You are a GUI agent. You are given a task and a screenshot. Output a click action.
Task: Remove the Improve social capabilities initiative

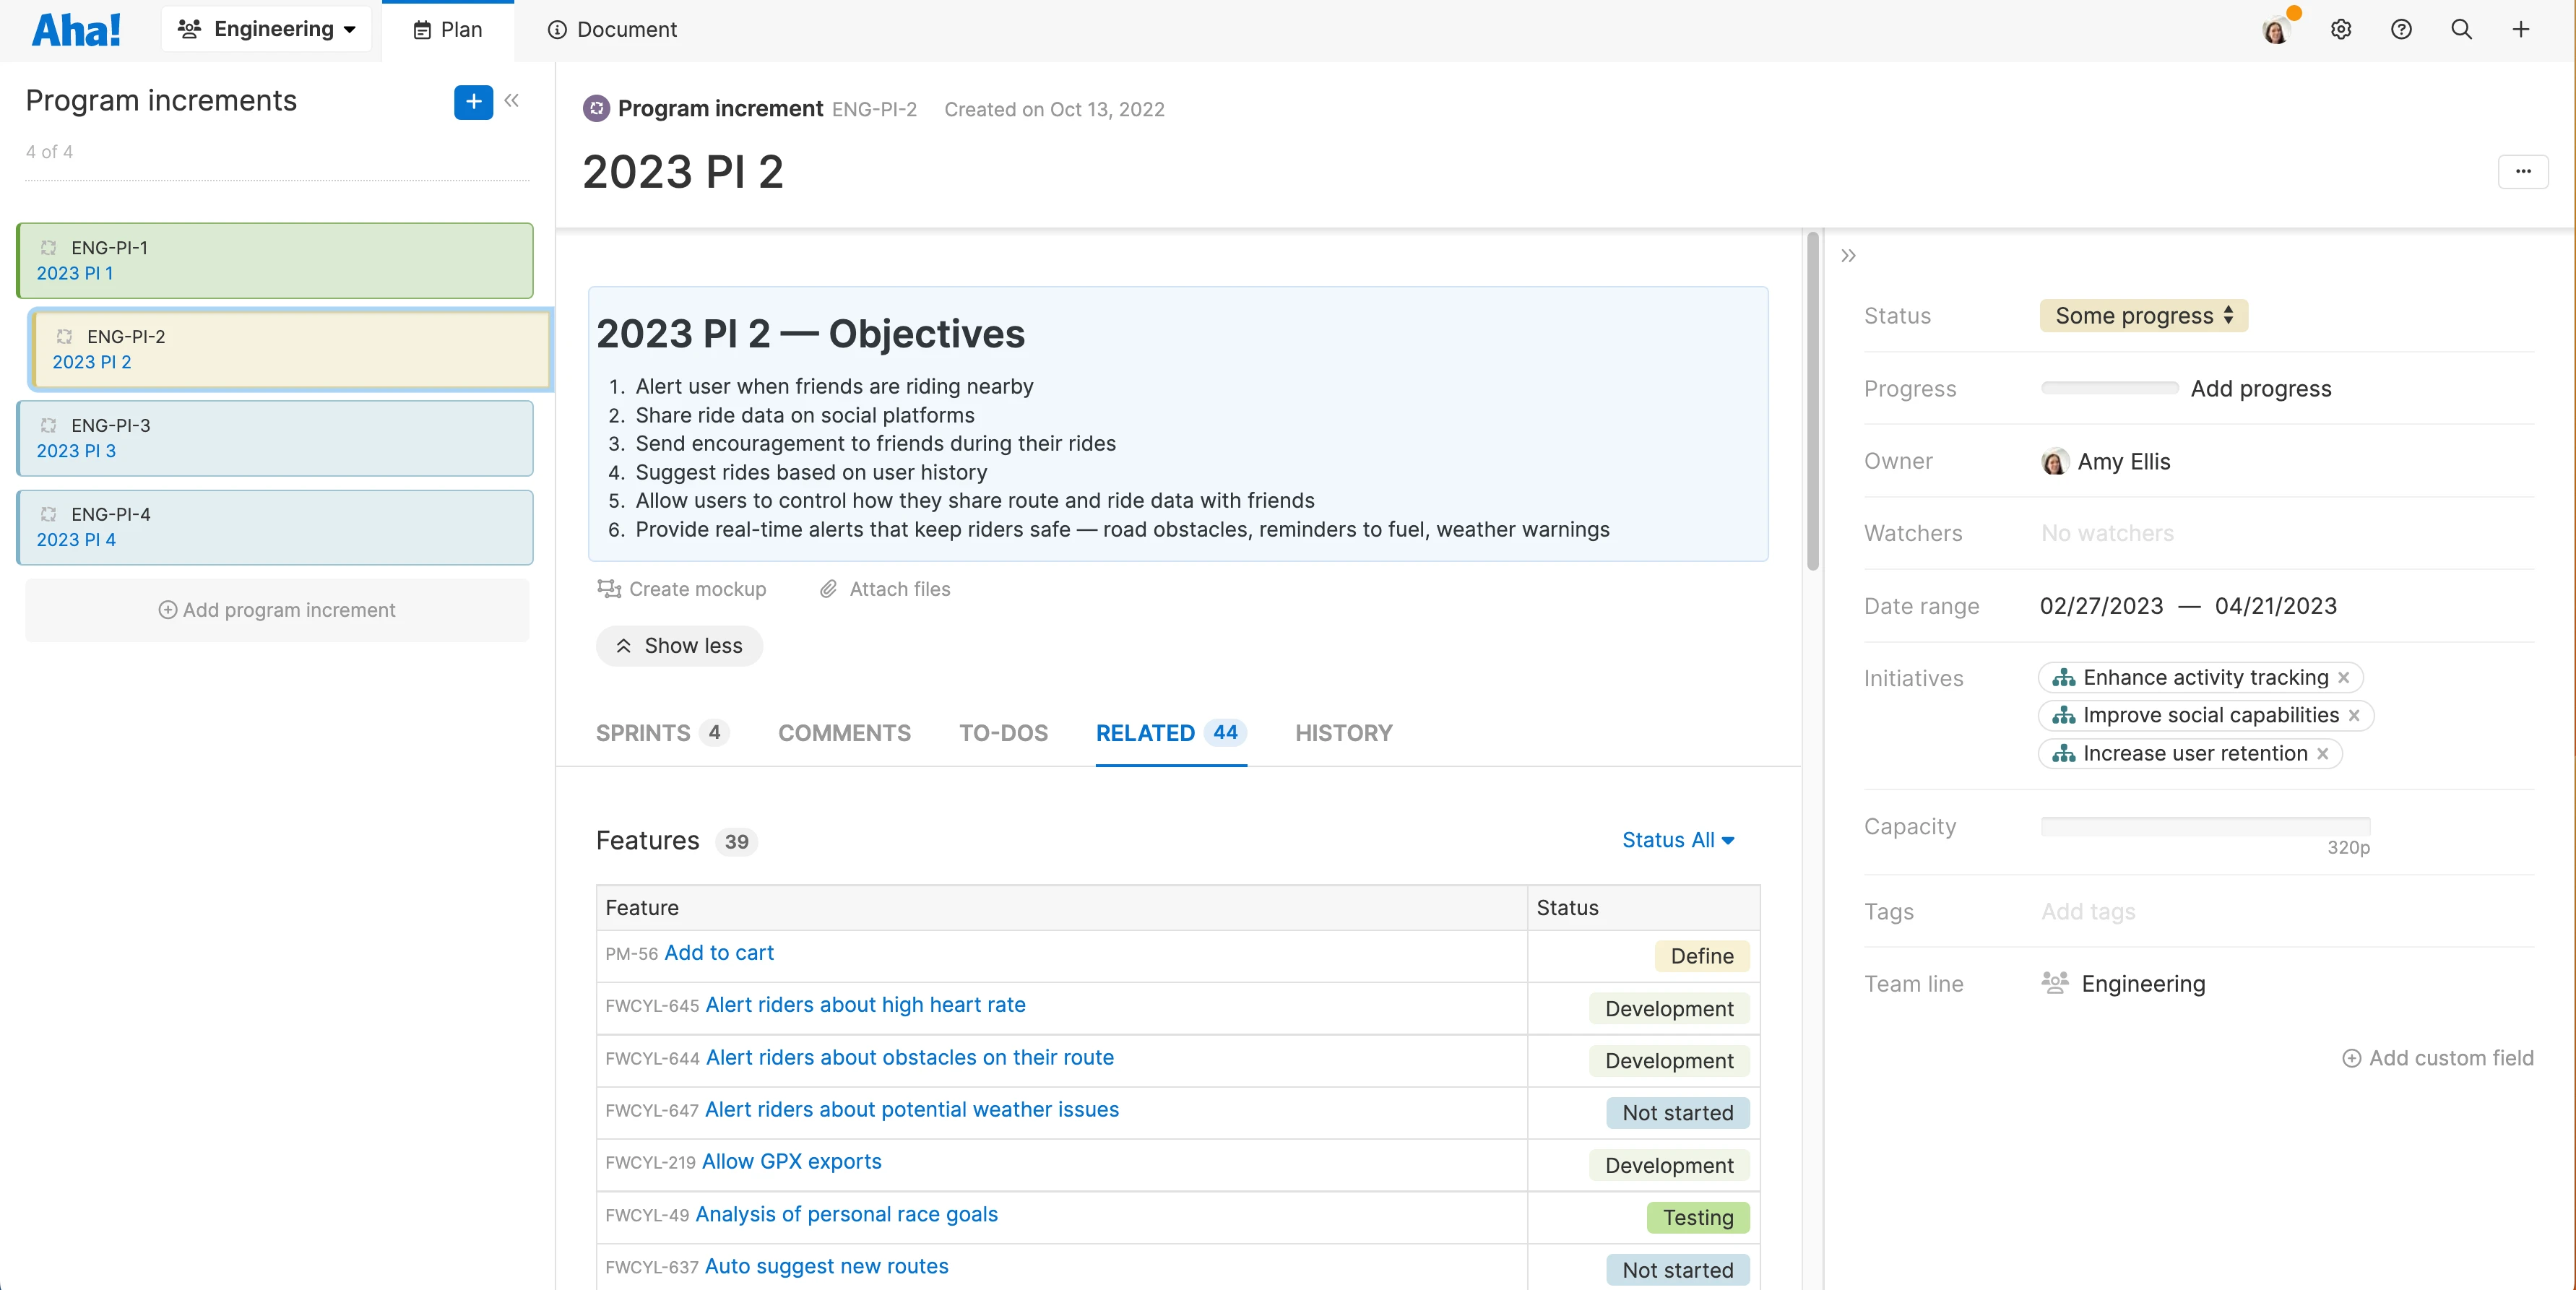tap(2356, 715)
